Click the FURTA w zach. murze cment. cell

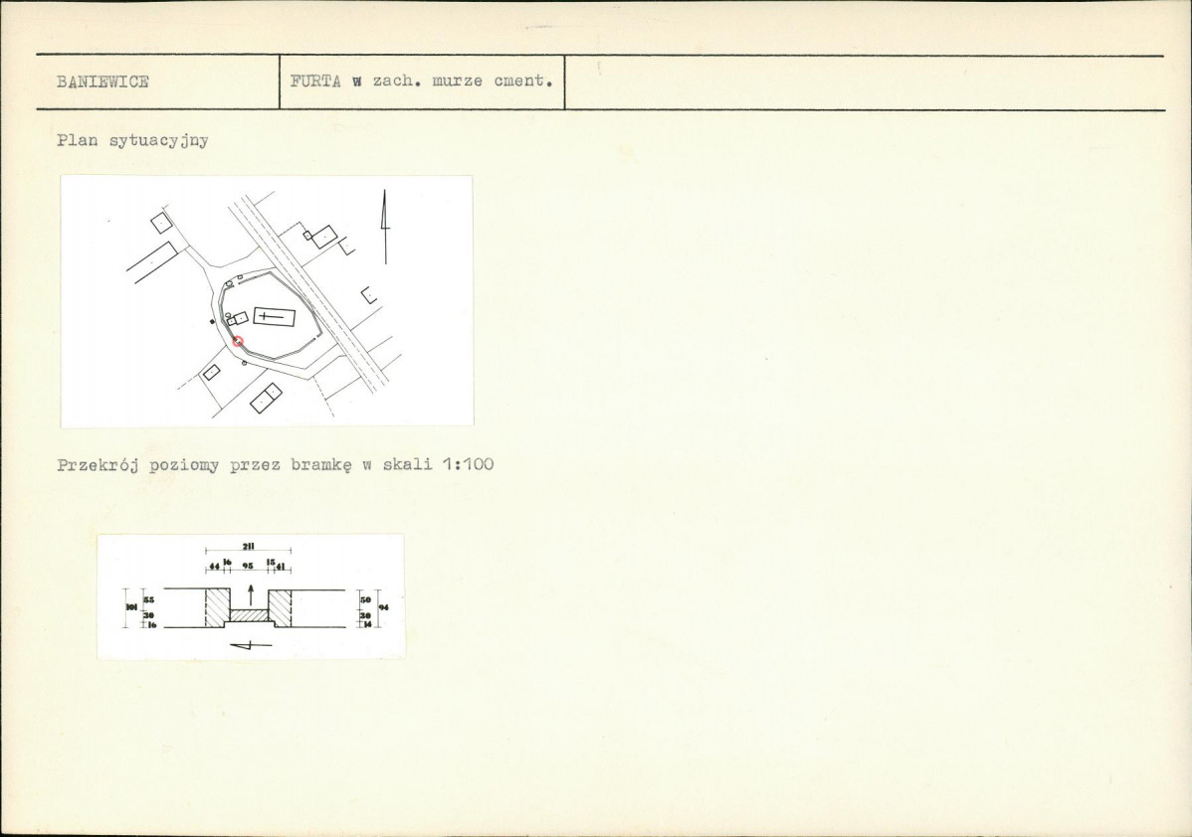422,83
